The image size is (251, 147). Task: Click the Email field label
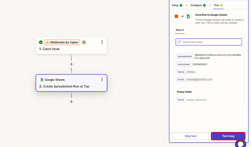pyautogui.click(x=181, y=79)
